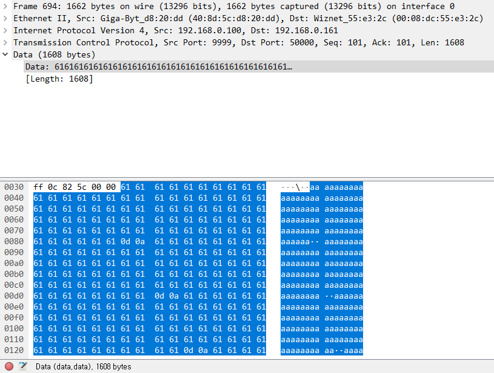The height and width of the screenshot is (373, 494).
Task: Click the '0d' hex byte in row 0080
Action: (x=125, y=242)
